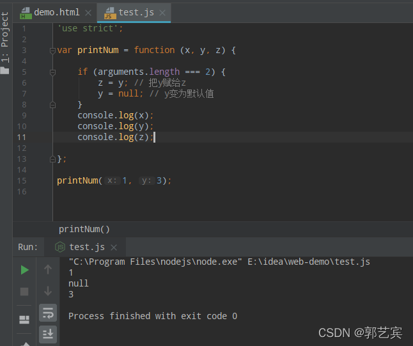Move down the stack trace arrow
This screenshot has width=413, height=346.
(x=48, y=291)
